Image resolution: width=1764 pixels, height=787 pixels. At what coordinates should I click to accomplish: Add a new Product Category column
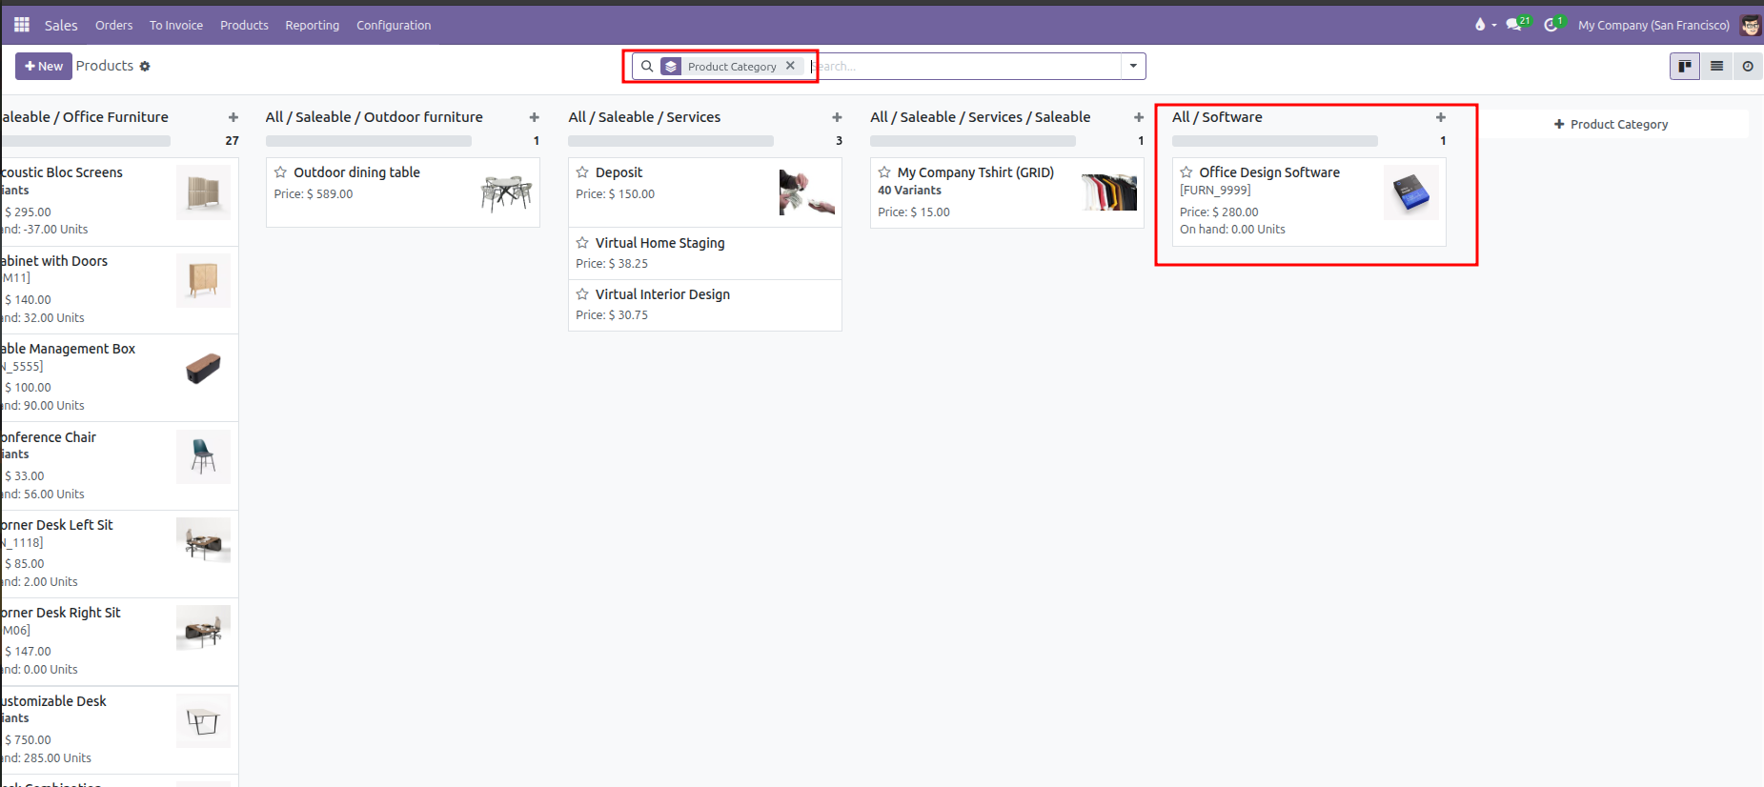point(1611,124)
